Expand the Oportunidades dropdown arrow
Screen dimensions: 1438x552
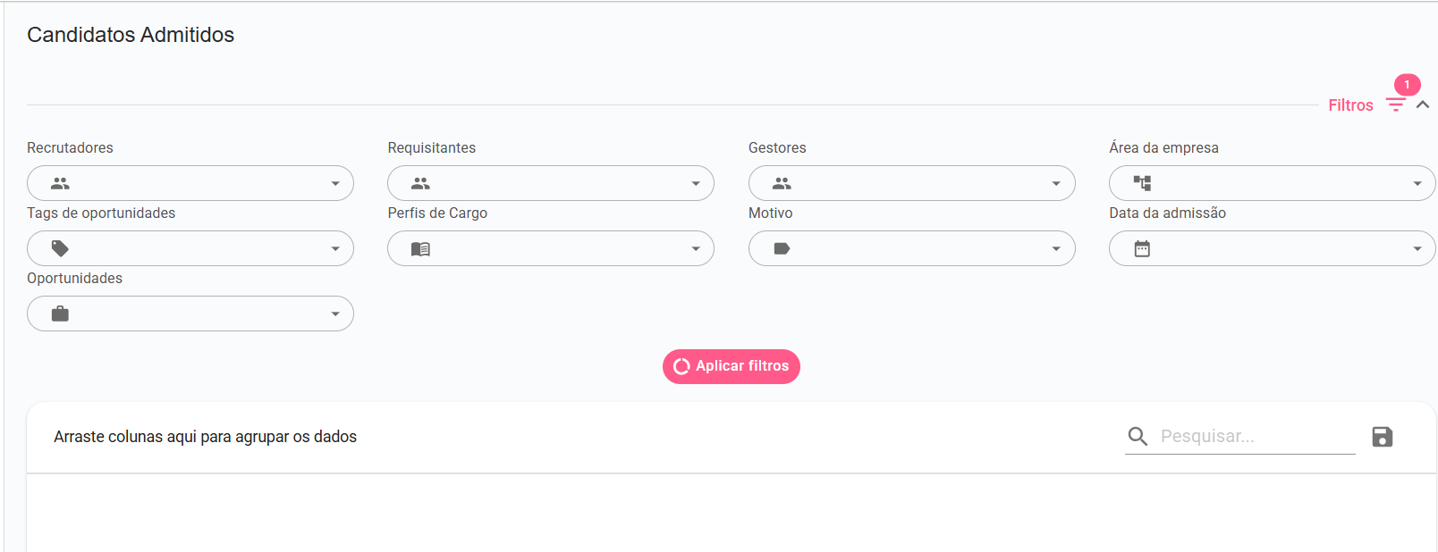(335, 314)
